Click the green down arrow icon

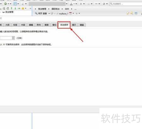pos(15,8)
